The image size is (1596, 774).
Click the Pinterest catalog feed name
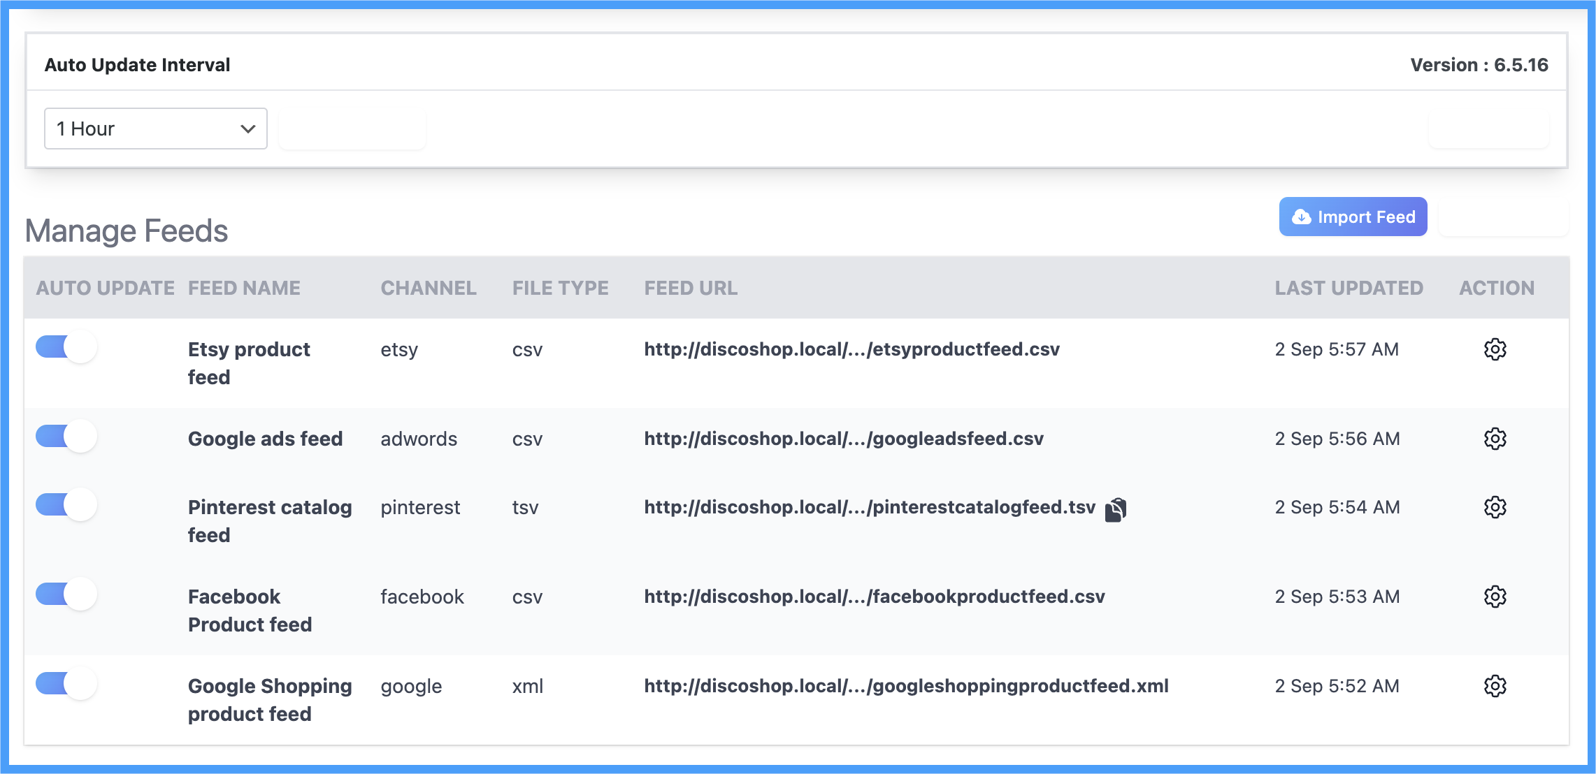tap(270, 521)
